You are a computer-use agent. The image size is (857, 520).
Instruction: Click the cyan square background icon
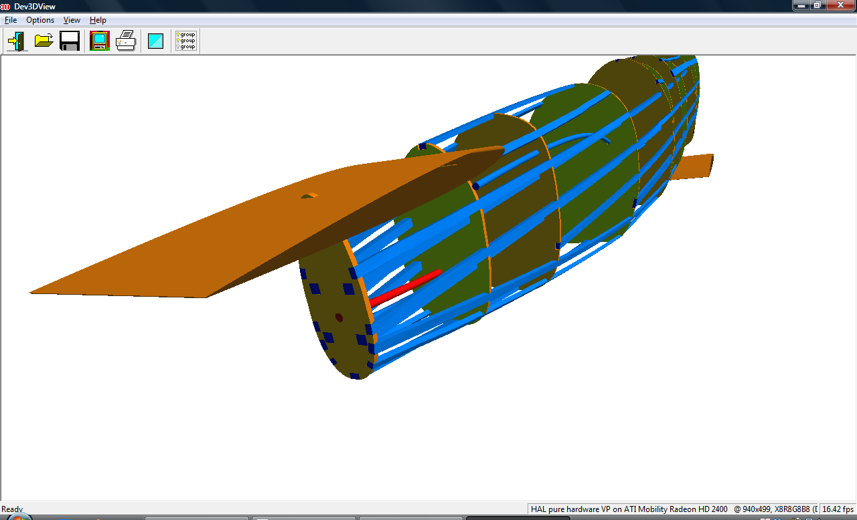click(x=156, y=41)
